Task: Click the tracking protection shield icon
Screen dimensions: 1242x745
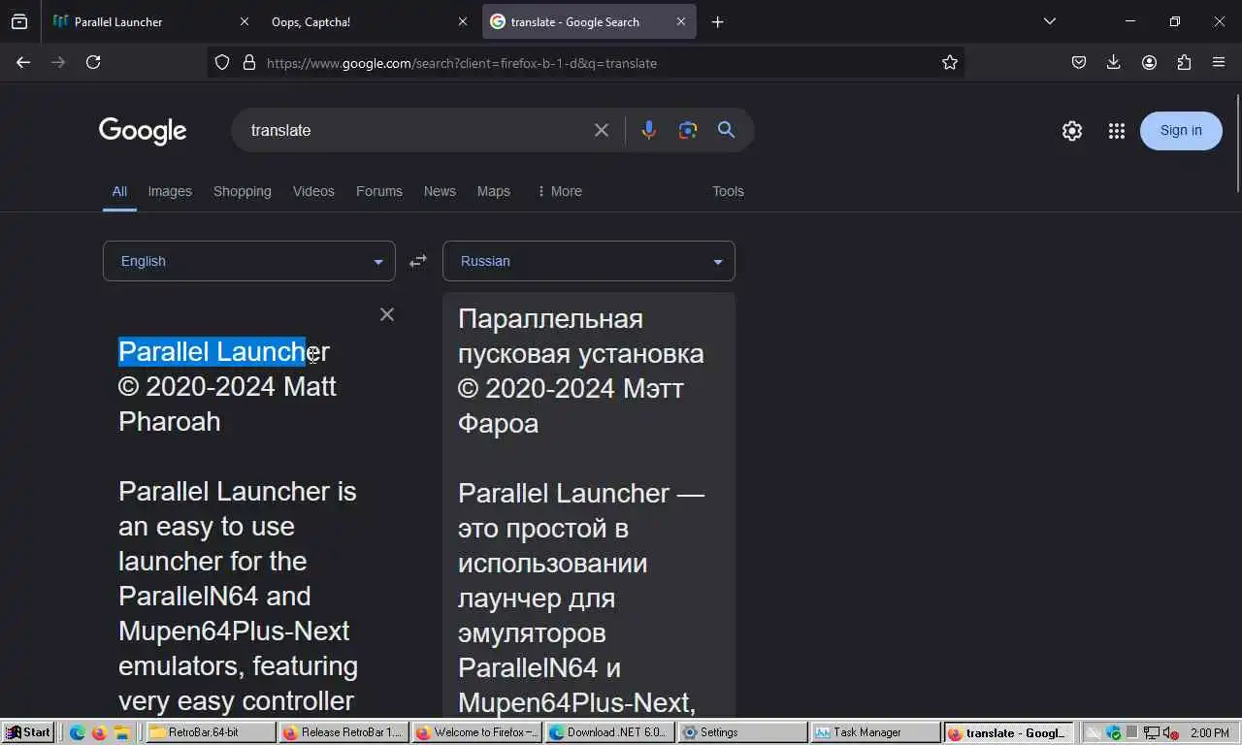Action: [222, 62]
